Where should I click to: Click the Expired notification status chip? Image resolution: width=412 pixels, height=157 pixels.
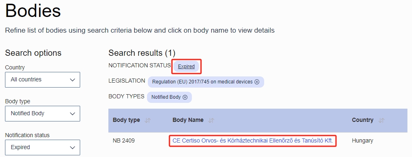tap(186, 67)
